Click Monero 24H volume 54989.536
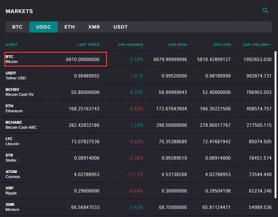This screenshot has width=278, height=217. [260, 207]
